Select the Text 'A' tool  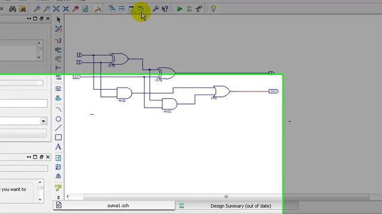point(58,147)
